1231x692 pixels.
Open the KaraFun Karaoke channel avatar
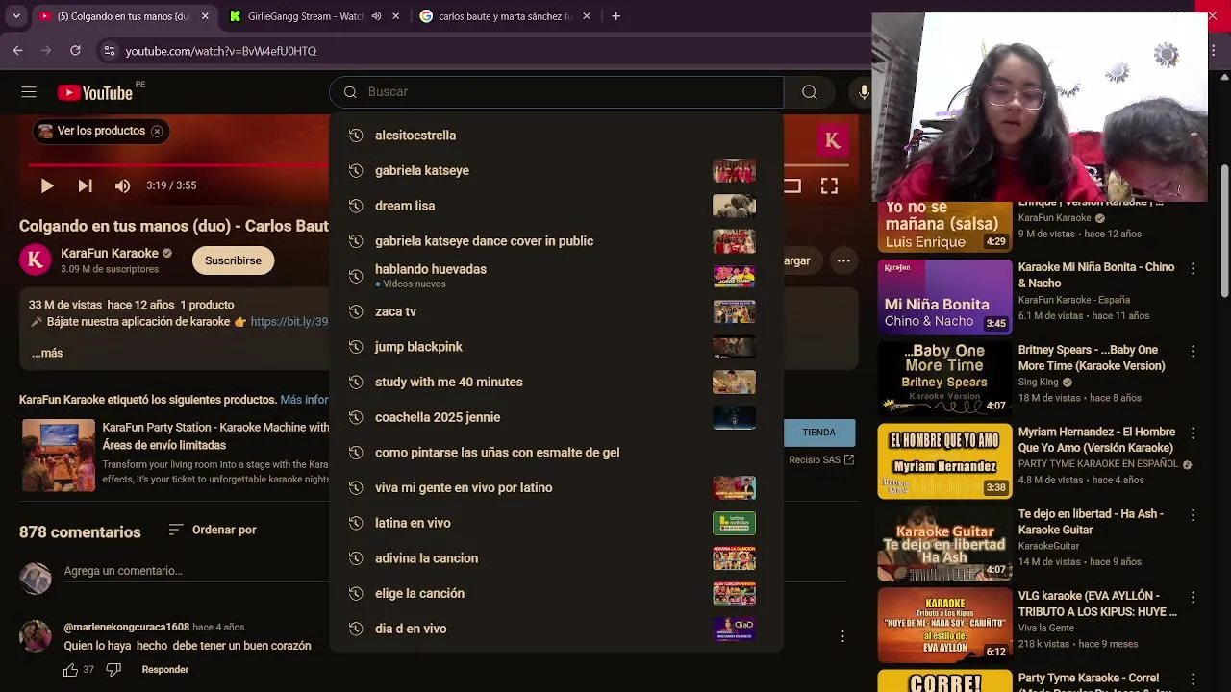click(36, 260)
